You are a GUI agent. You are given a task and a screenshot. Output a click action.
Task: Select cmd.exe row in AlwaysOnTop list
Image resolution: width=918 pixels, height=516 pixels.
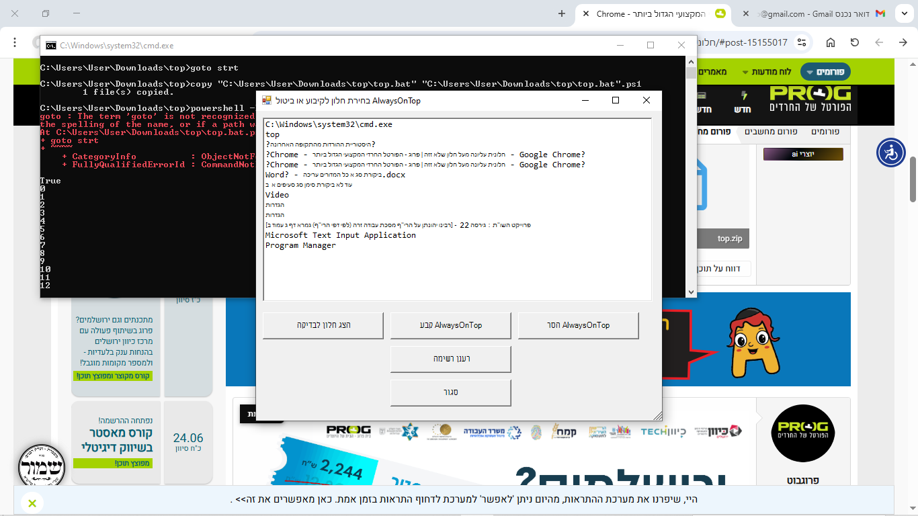(x=457, y=124)
